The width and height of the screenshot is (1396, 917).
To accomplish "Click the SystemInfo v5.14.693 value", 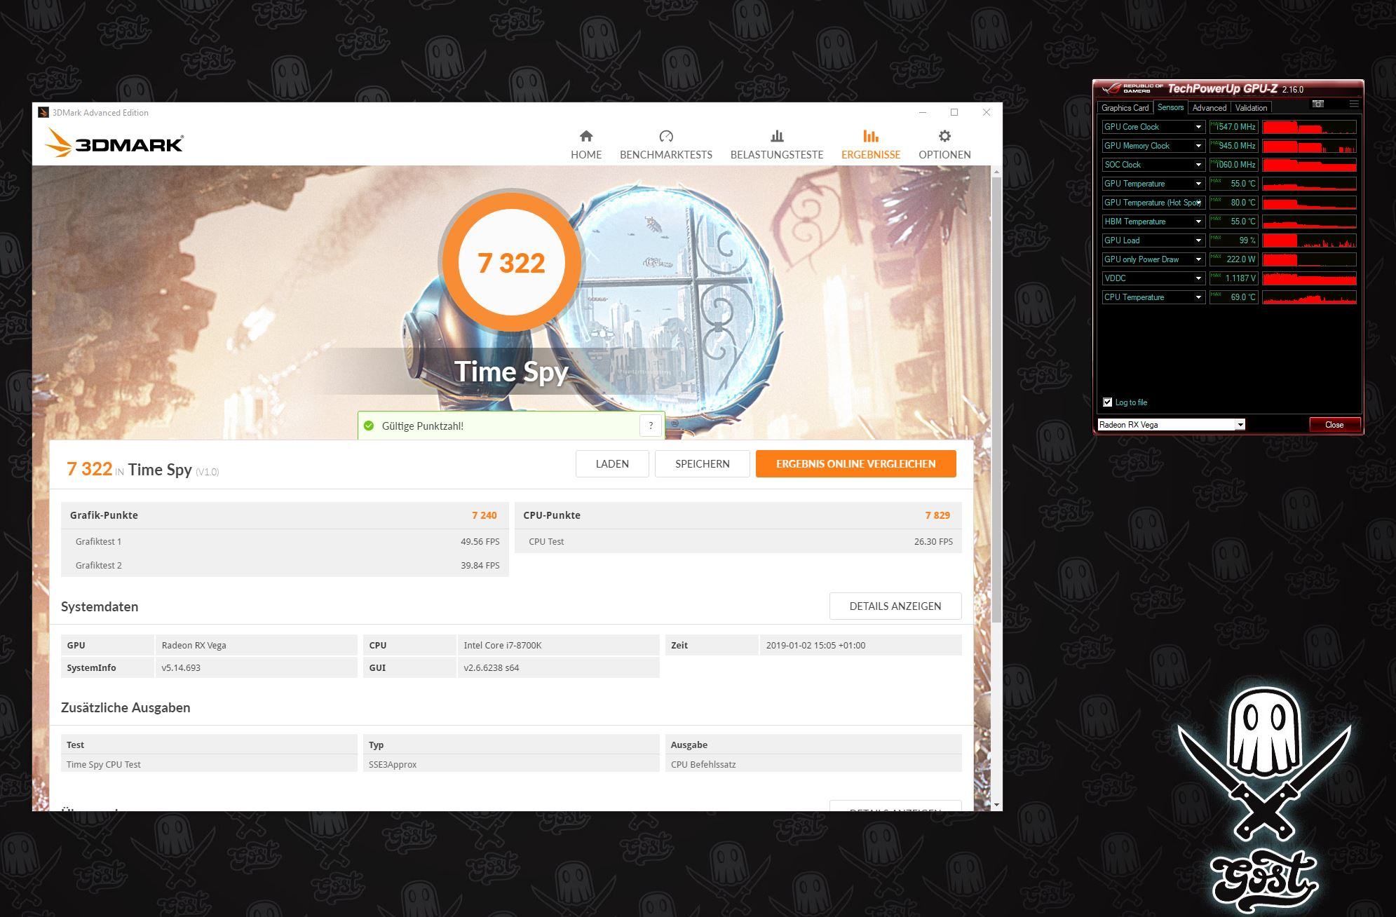I will (181, 667).
